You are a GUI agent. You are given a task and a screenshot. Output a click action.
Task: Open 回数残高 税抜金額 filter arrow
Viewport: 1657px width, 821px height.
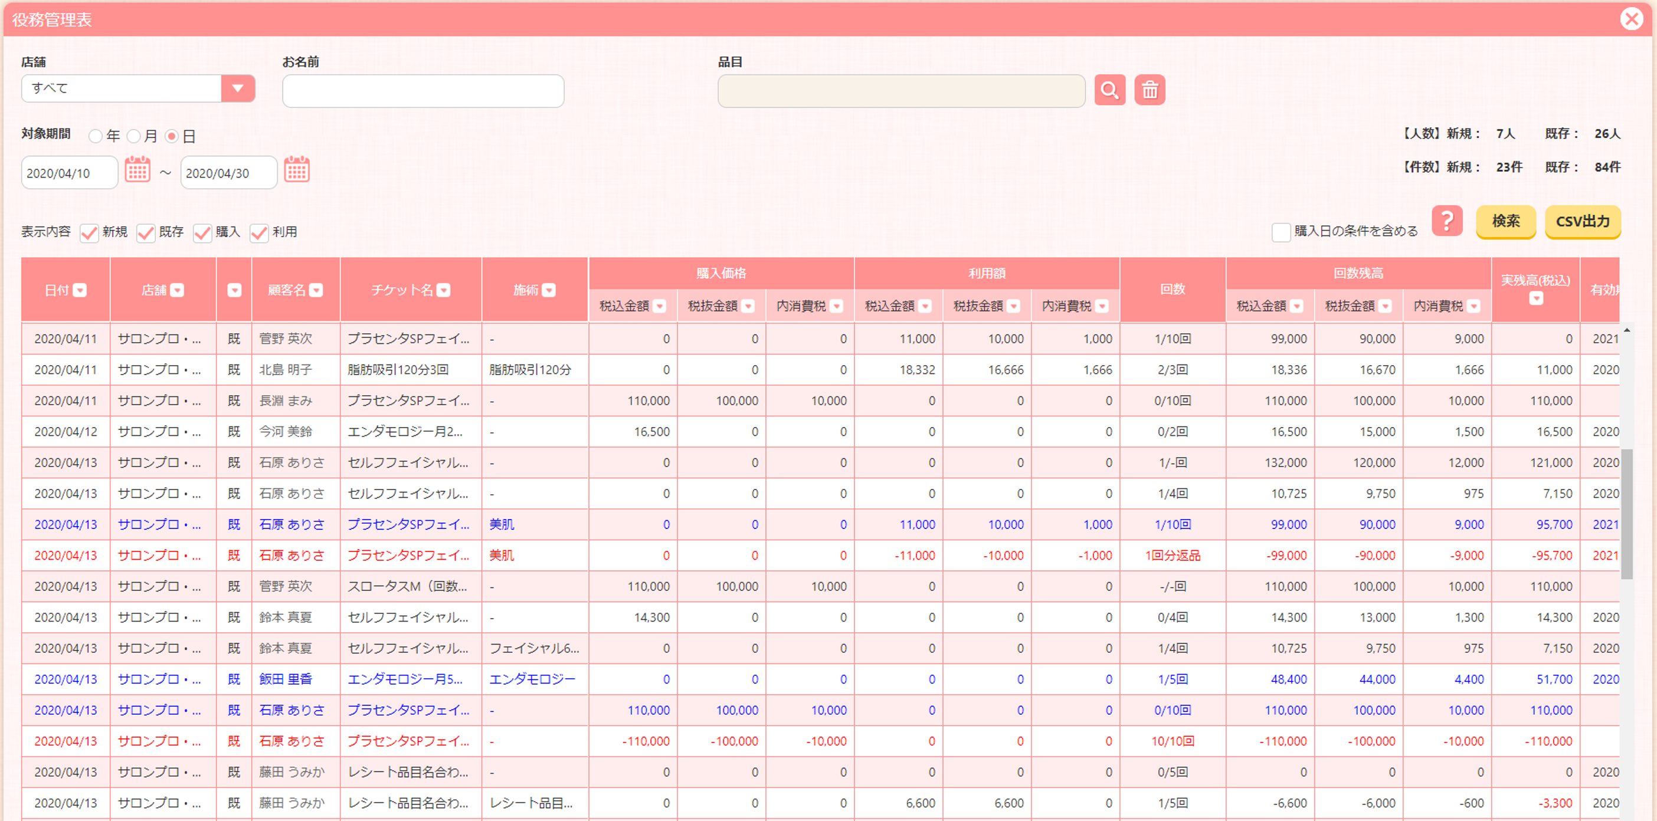pos(1386,307)
